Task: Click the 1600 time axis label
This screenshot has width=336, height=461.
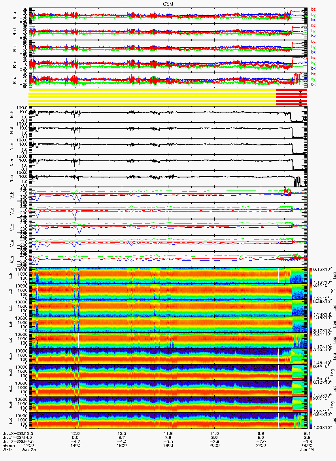Action: (122, 446)
